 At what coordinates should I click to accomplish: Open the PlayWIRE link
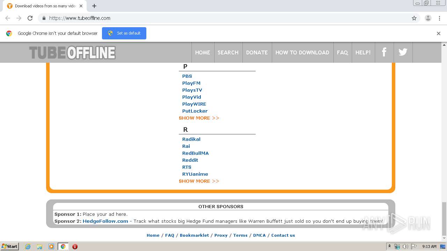coord(194,104)
